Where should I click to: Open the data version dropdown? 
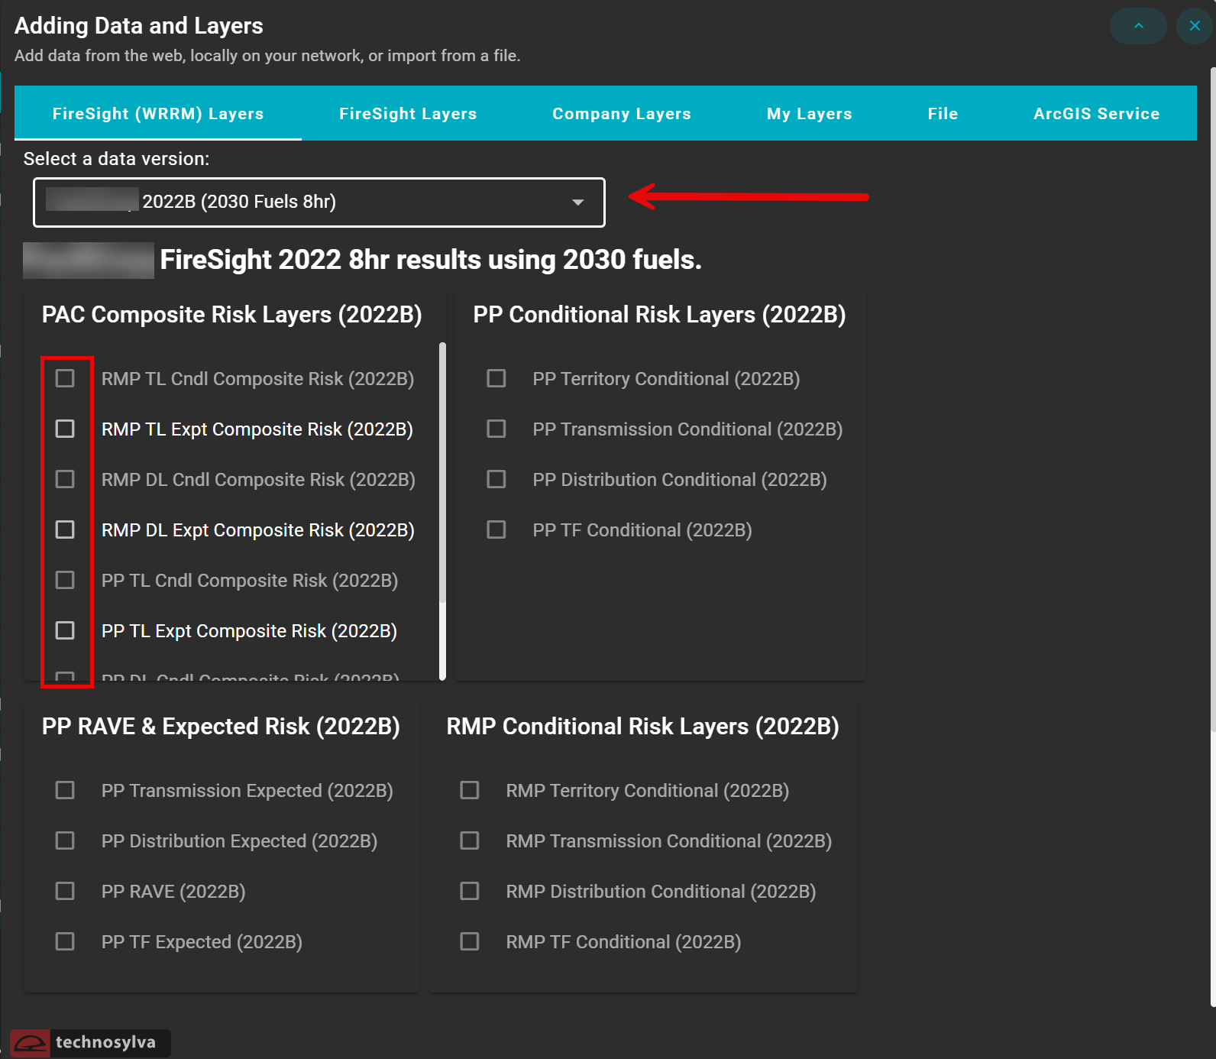[319, 202]
